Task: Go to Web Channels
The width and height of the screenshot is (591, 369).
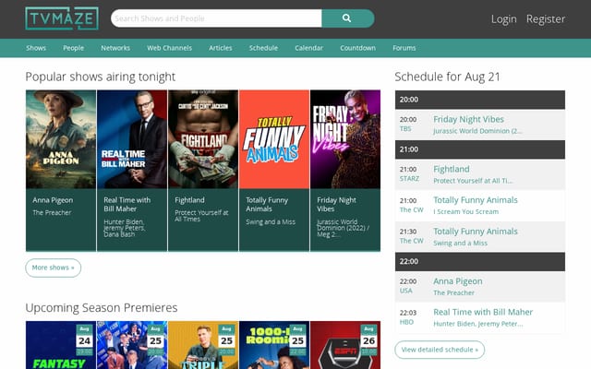Action: click(x=169, y=48)
